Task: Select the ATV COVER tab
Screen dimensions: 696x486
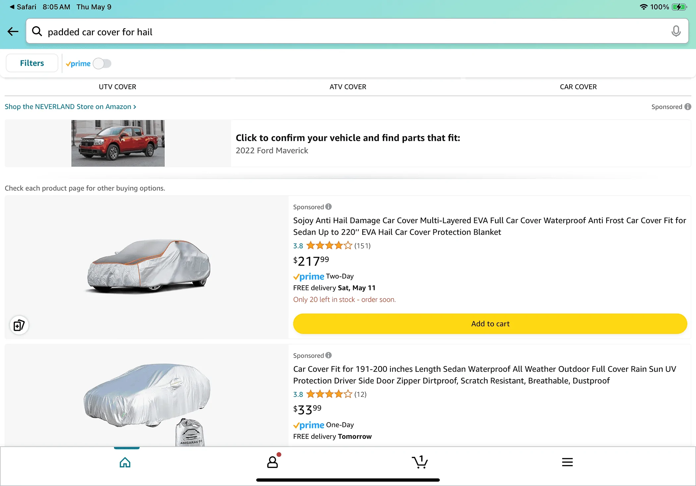Action: [x=348, y=87]
